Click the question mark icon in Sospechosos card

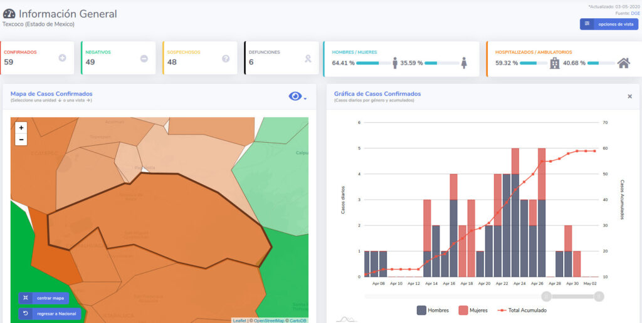226,58
